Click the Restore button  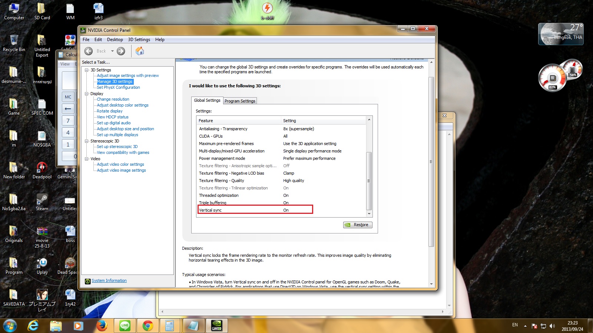pyautogui.click(x=358, y=225)
